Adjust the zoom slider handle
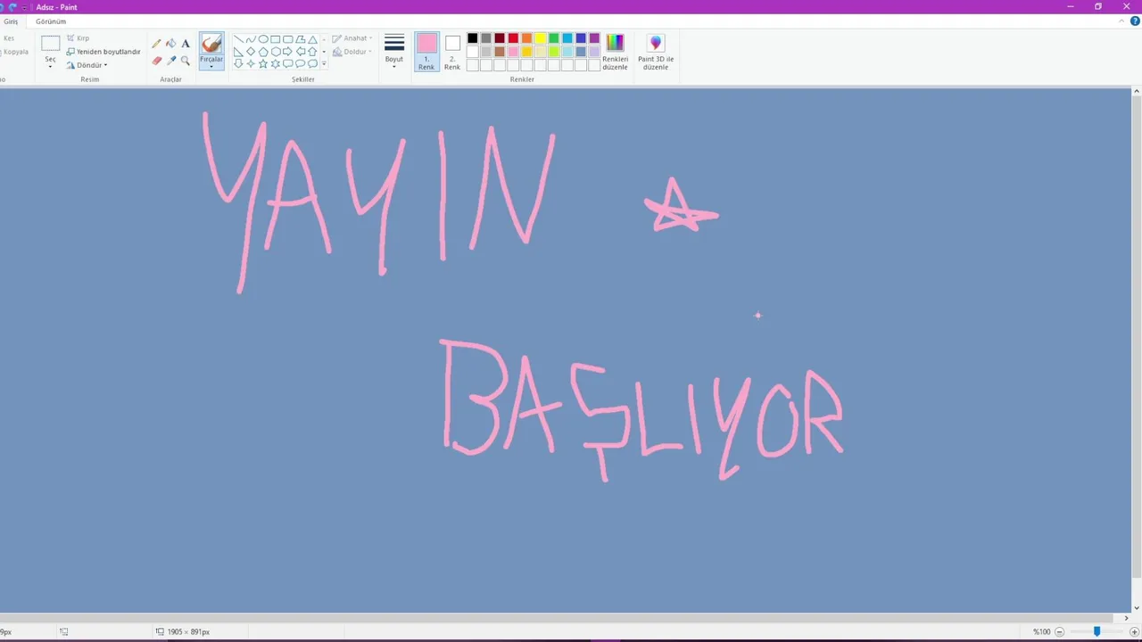 point(1096,631)
